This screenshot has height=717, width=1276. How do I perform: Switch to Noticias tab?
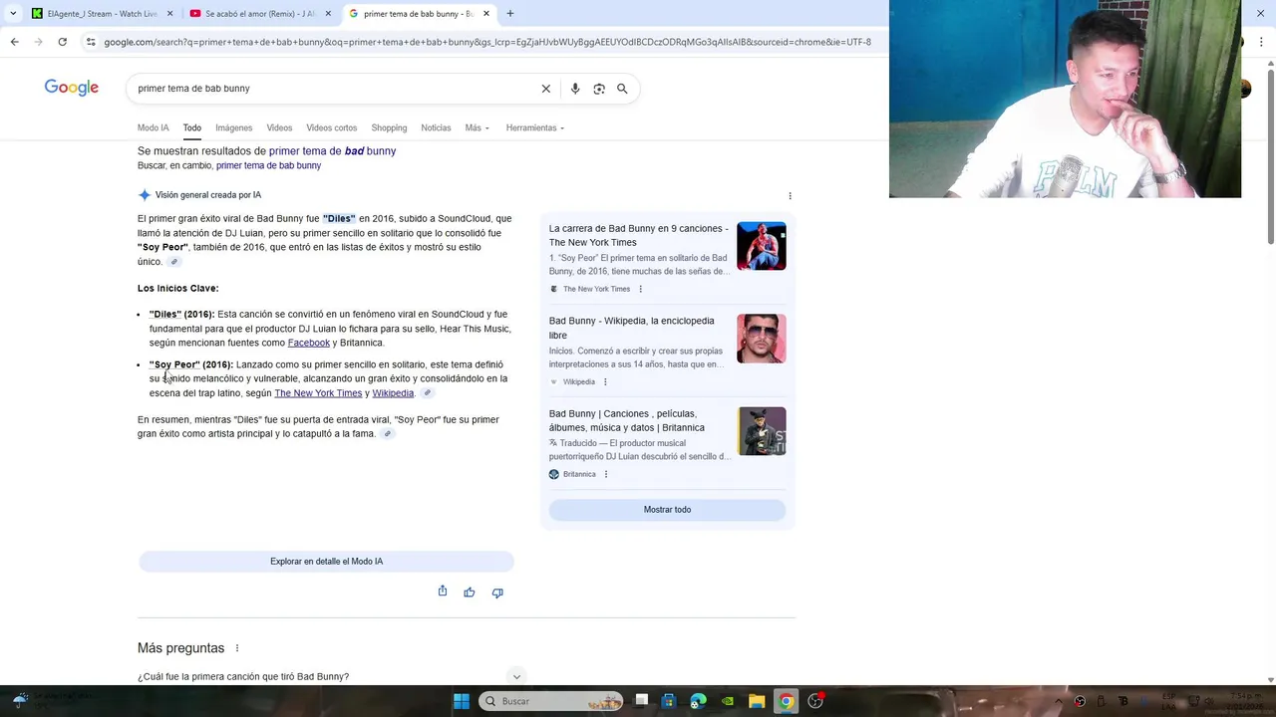(x=436, y=127)
